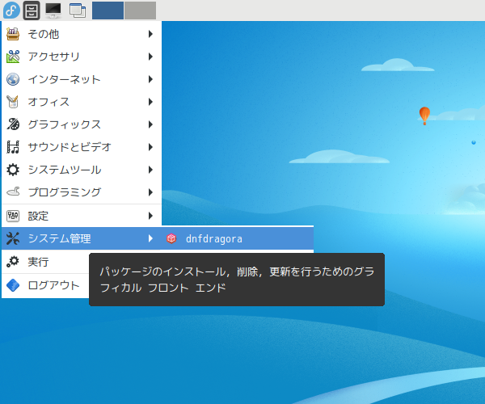Click the システム管理 tools icon

tap(13, 238)
